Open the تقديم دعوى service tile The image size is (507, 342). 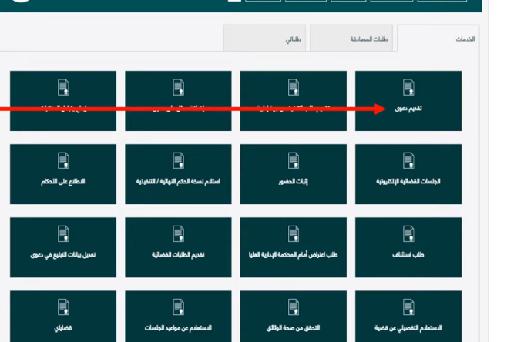click(408, 100)
